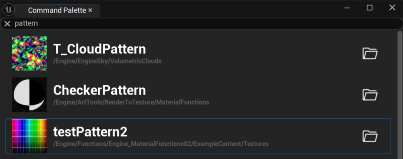
Task: Click the CheckerPattern sphere thumbnail
Action: 29,95
